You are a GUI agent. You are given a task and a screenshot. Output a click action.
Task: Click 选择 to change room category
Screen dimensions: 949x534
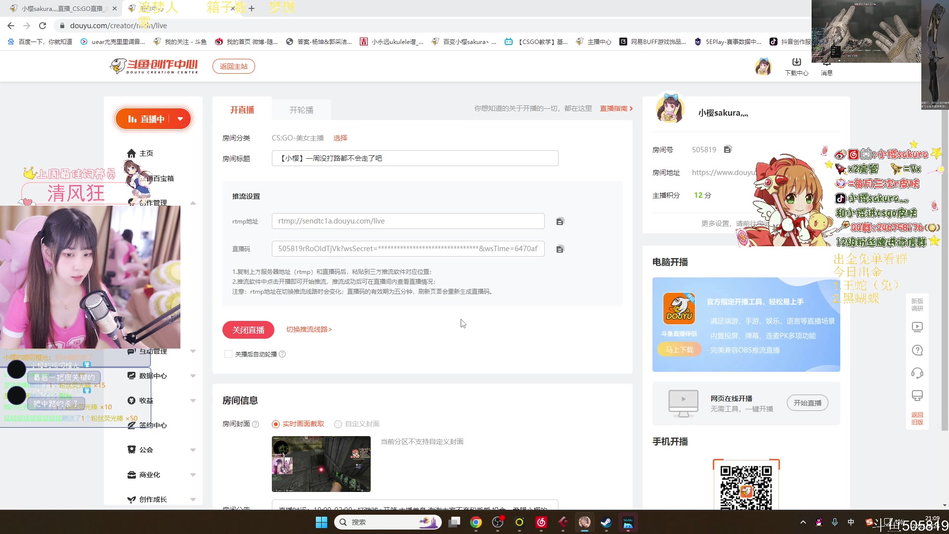(340, 138)
